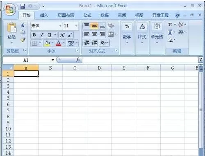The width and height of the screenshot is (205, 156).
Task: Open text orientation button
Action: pyautogui.click(x=103, y=43)
